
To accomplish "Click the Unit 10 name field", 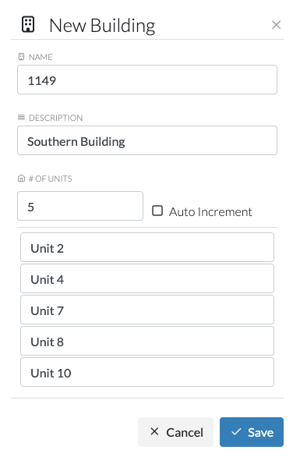I will click(147, 372).
